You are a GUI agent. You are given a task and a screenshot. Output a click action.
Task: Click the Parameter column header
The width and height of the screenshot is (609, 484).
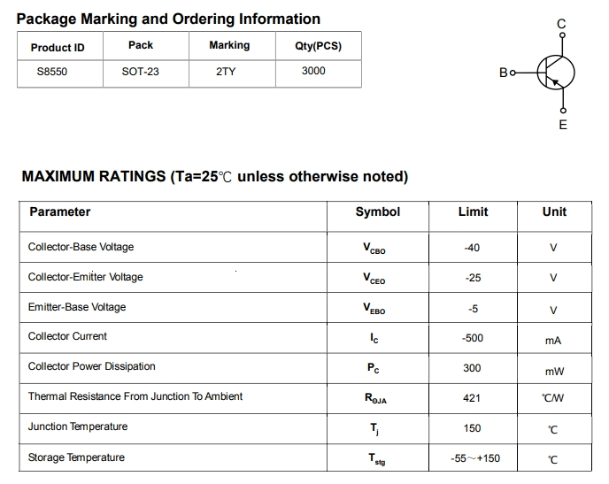(x=59, y=211)
